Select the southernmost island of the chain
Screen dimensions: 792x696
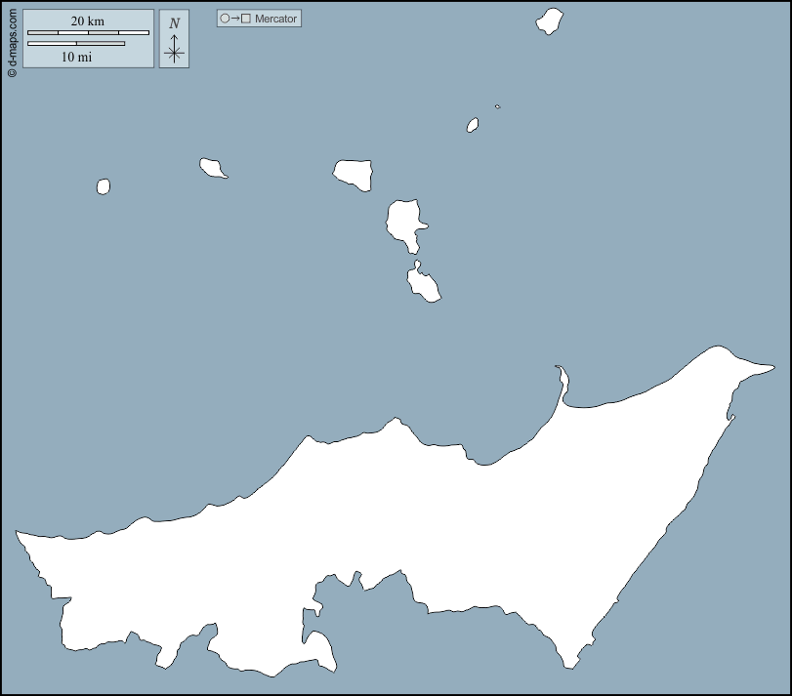(x=422, y=284)
